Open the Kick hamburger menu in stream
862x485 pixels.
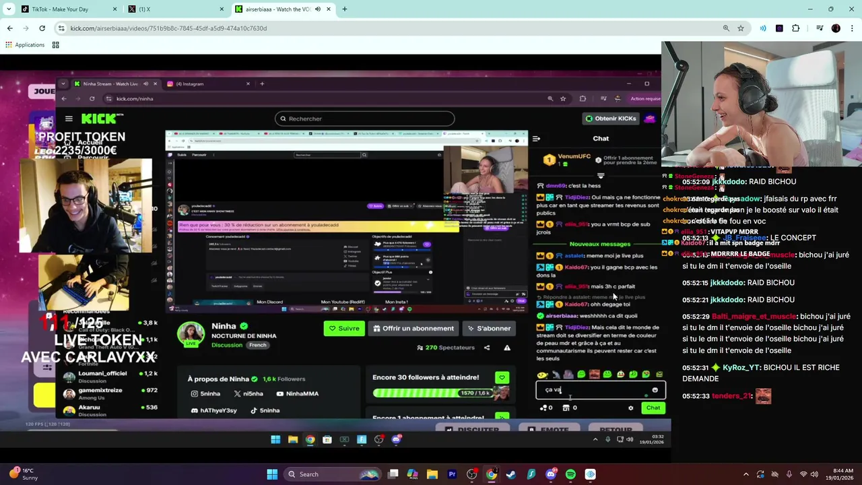(x=69, y=119)
